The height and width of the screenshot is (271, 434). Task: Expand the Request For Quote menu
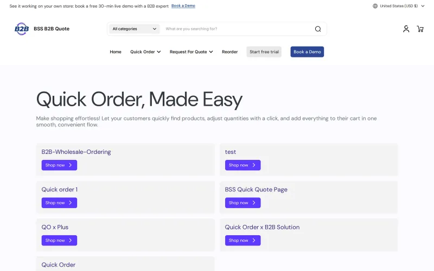coord(192,51)
